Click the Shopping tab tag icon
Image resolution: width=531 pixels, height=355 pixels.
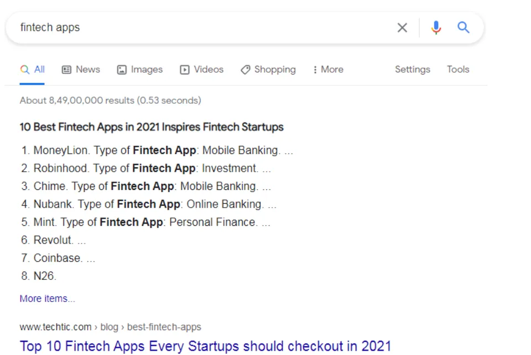[x=245, y=70]
